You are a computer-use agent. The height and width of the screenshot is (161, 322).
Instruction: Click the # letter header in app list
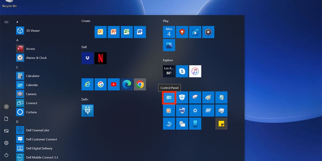coord(17,22)
